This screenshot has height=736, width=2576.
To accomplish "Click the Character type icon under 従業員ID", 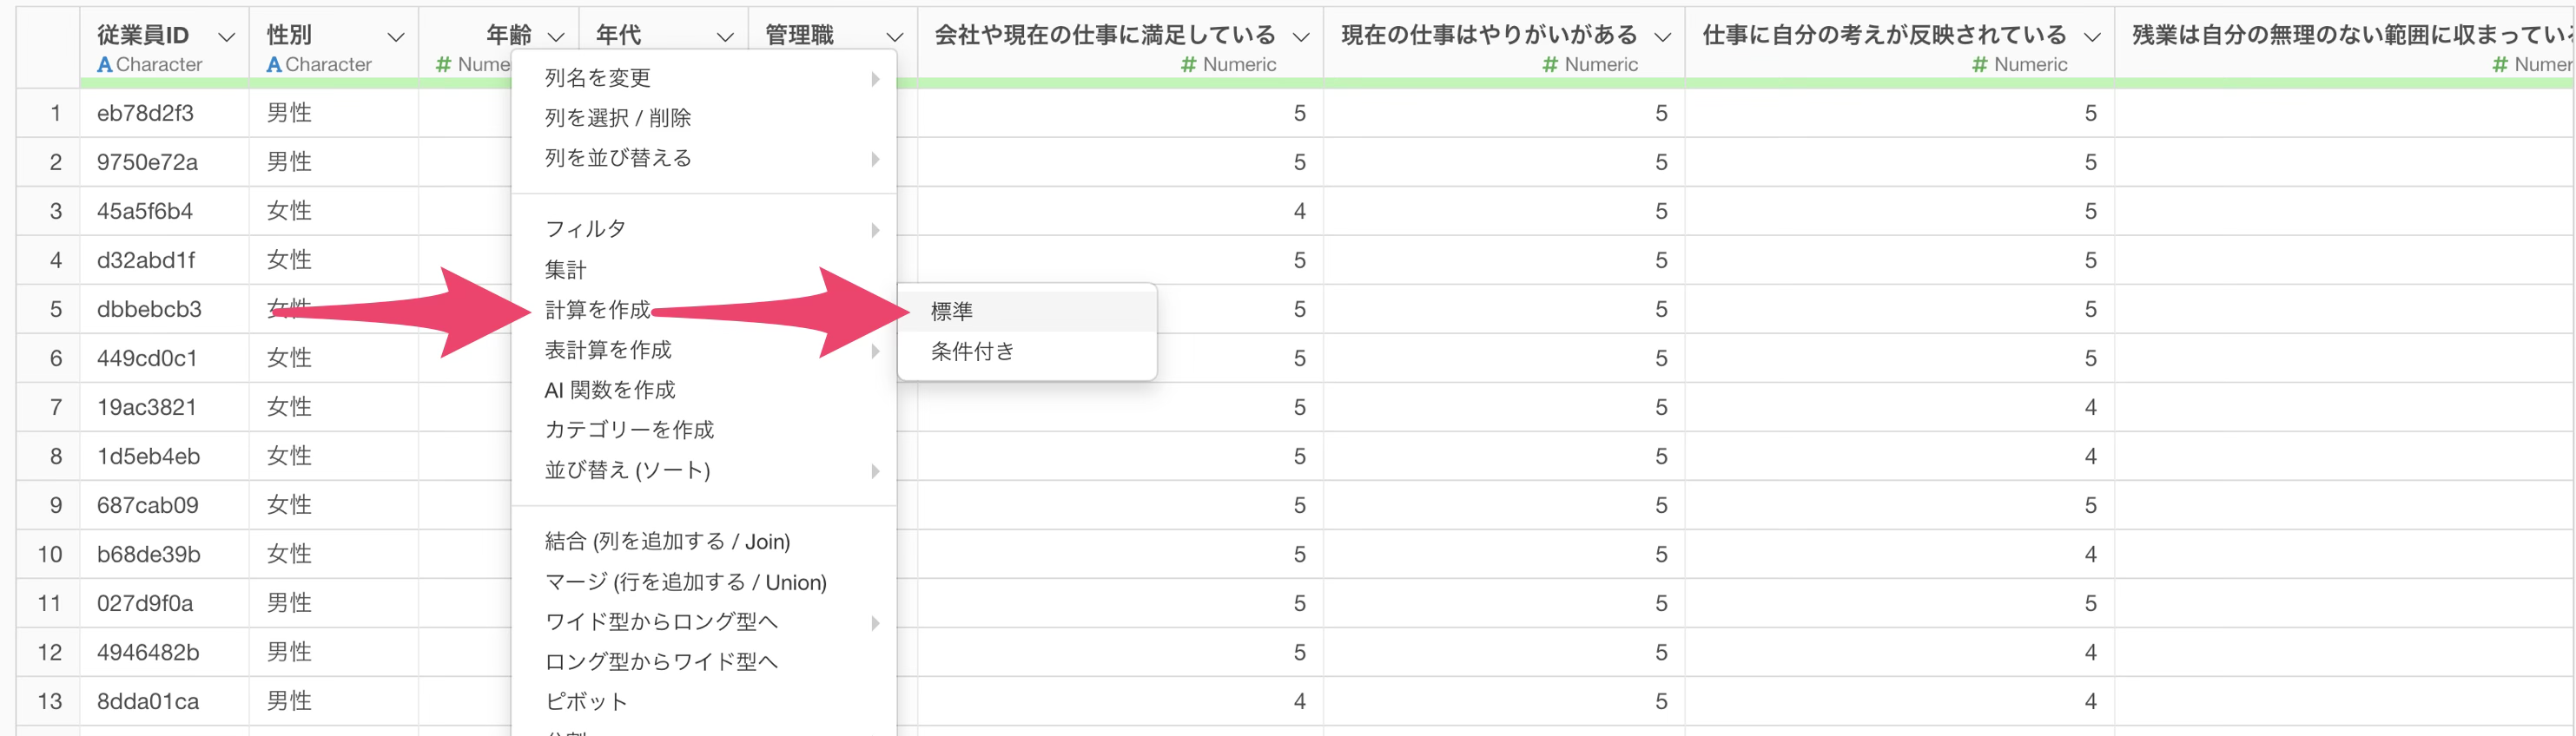I will pos(104,65).
